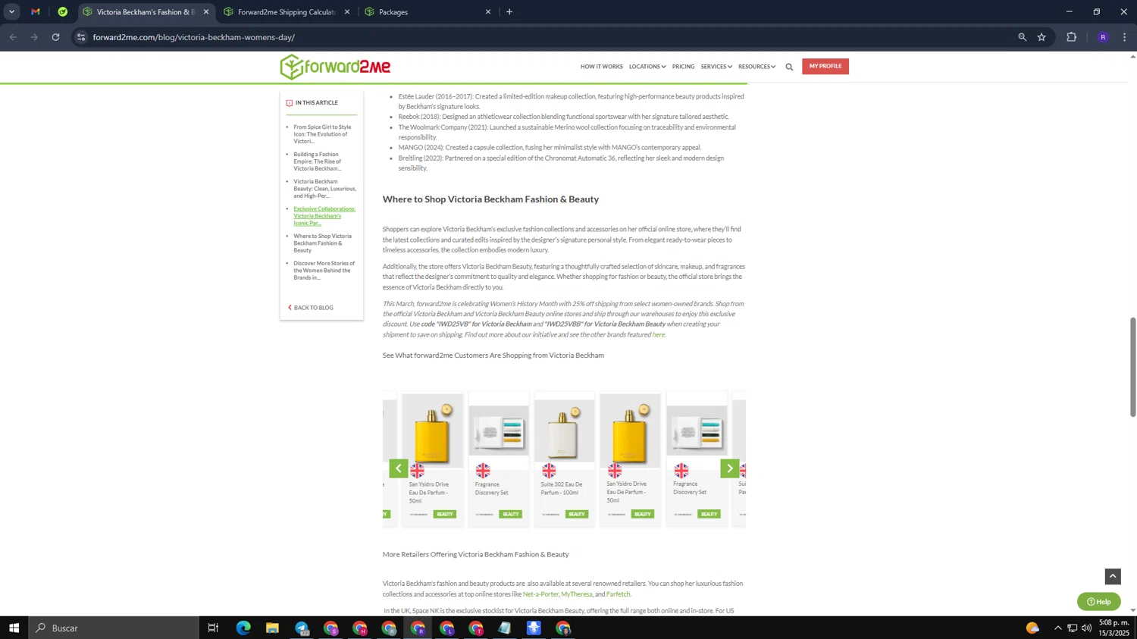Open the weather tray icon
The image size is (1137, 639).
1032,628
